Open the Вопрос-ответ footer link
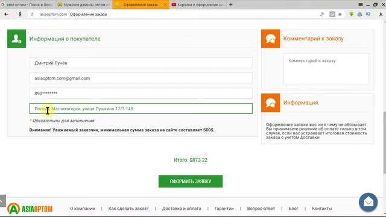The image size is (386, 217). (x=261, y=209)
